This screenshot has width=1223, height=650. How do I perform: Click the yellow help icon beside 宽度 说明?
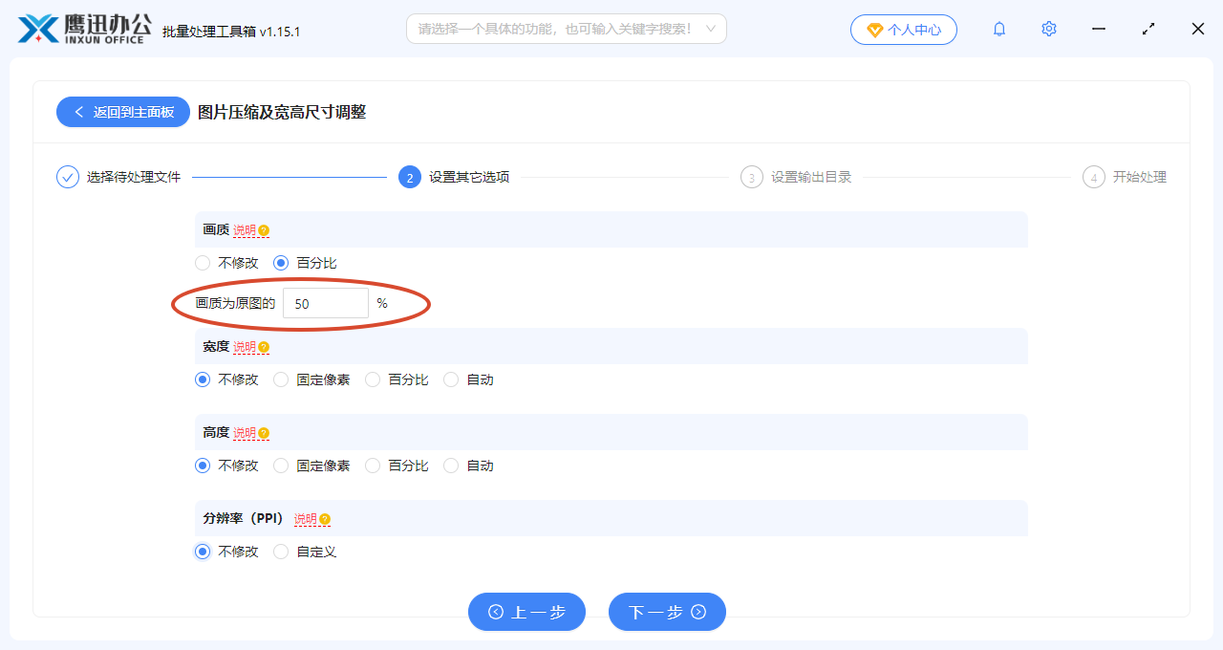[264, 347]
